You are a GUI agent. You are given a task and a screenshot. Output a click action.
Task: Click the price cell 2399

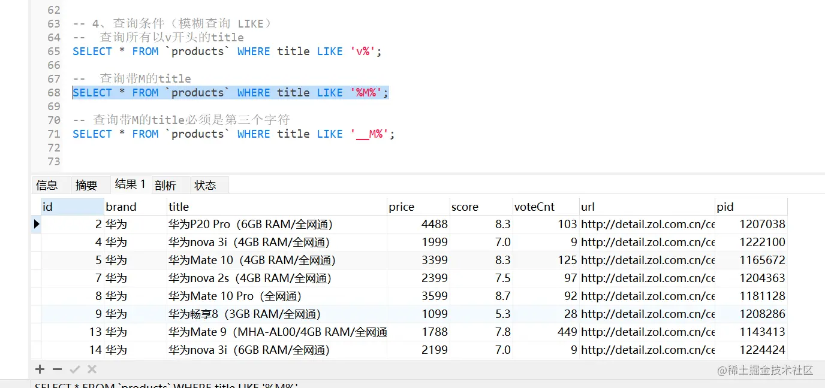tap(418, 278)
